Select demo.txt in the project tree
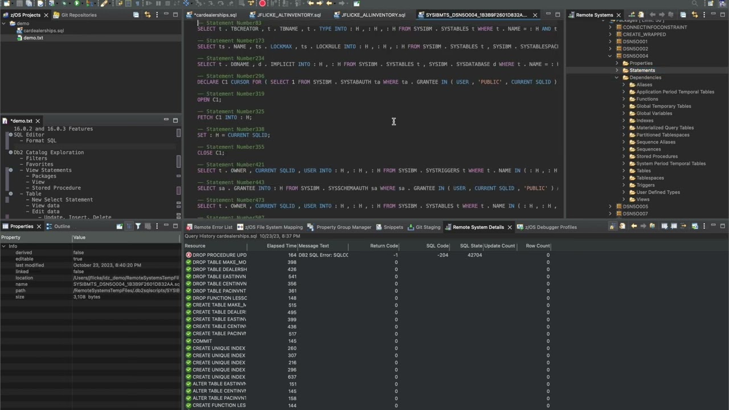 [33, 38]
